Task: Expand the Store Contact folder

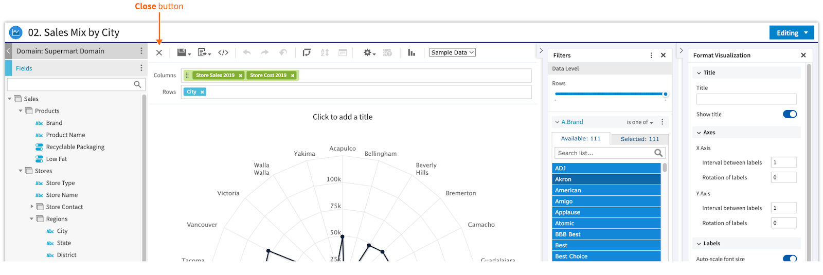Action: click(x=31, y=207)
